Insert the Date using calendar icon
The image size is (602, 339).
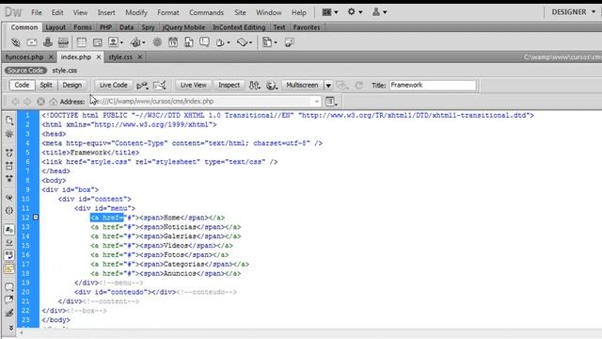(173, 42)
